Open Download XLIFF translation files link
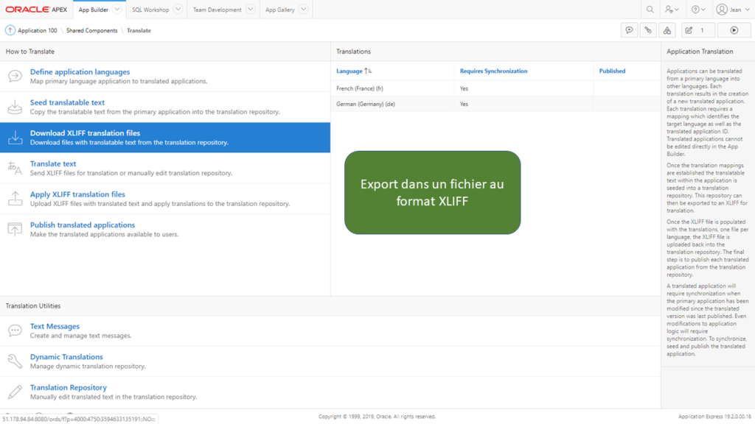This screenshot has height=424, width=755. (86, 133)
